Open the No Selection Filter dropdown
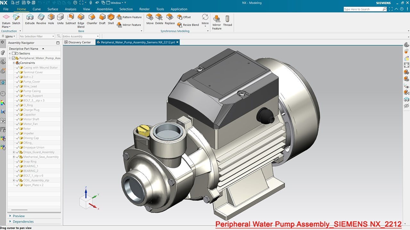Image resolution: width=410 pixels, height=230 pixels. coord(37,36)
